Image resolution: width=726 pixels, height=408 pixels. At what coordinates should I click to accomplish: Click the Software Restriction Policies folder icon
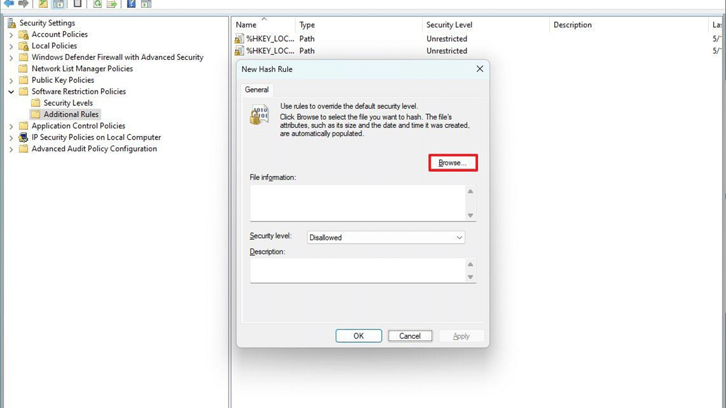24,92
